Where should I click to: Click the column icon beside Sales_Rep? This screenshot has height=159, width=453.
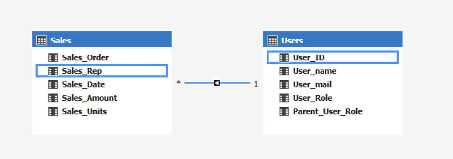pyautogui.click(x=53, y=71)
